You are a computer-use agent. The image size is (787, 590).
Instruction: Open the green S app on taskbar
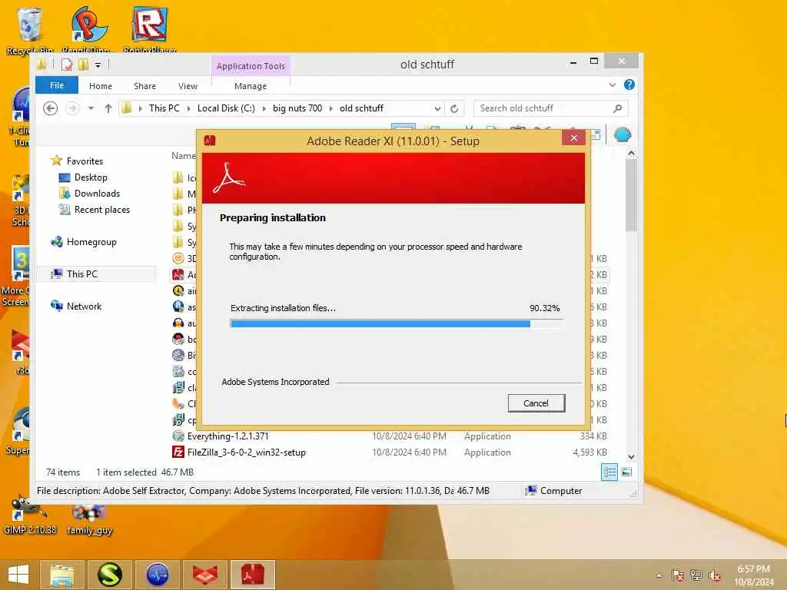tap(109, 575)
